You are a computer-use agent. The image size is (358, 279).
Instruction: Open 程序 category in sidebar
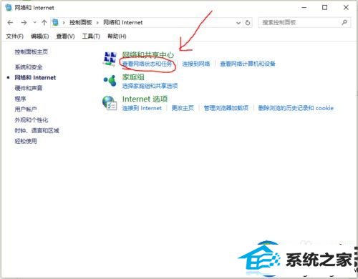20,99
